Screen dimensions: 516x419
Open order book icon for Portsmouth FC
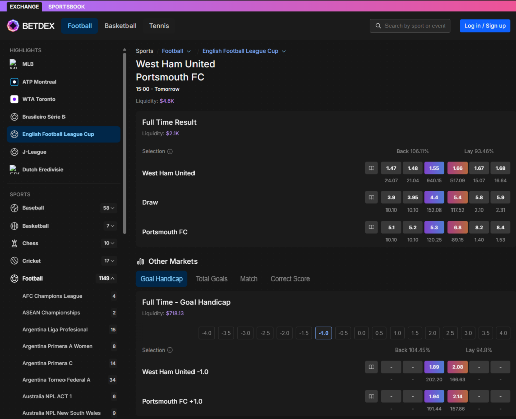click(x=371, y=227)
